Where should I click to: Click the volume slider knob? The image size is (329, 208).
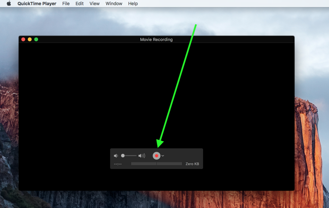pos(123,156)
